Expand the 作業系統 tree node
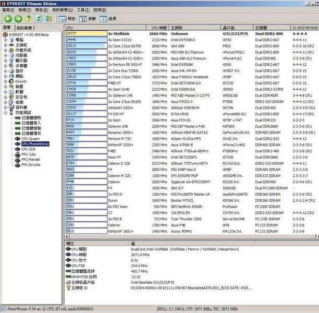 (6, 50)
